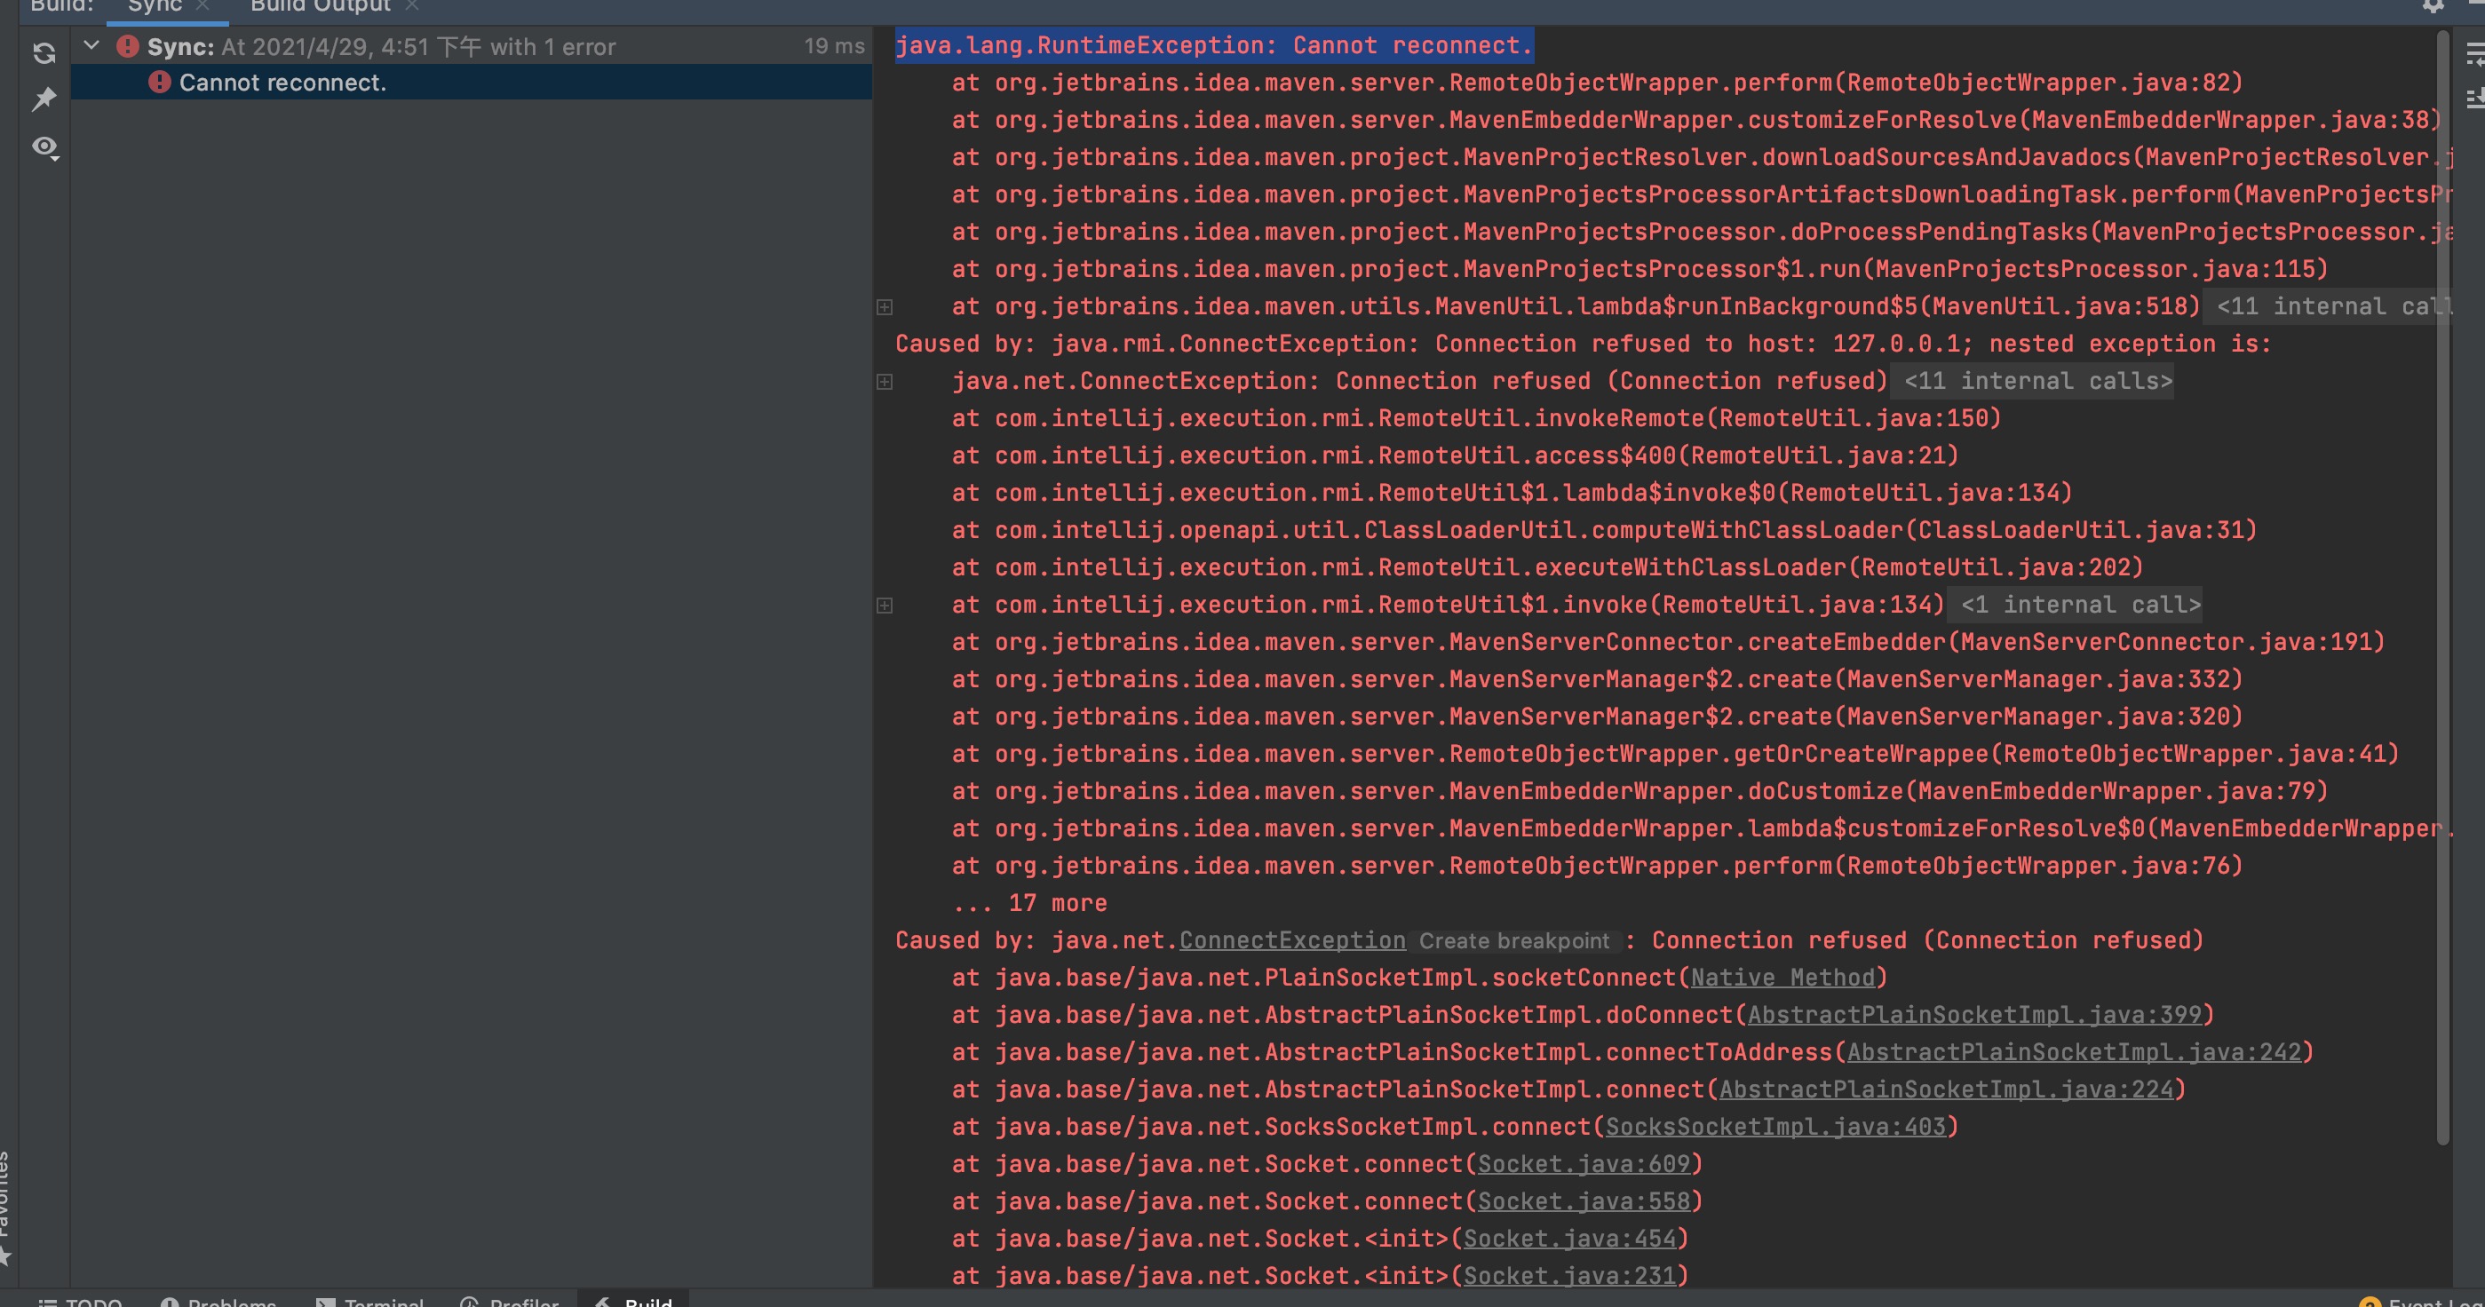Open the Terminal tool window
2485x1307 pixels.
(x=383, y=1301)
